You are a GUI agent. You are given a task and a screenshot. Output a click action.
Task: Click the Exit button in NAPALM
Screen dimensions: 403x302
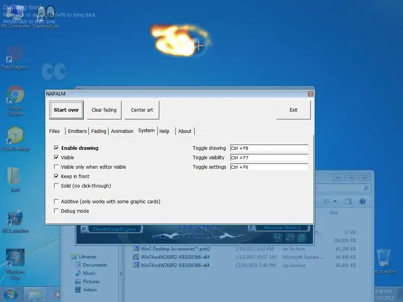[x=294, y=110]
